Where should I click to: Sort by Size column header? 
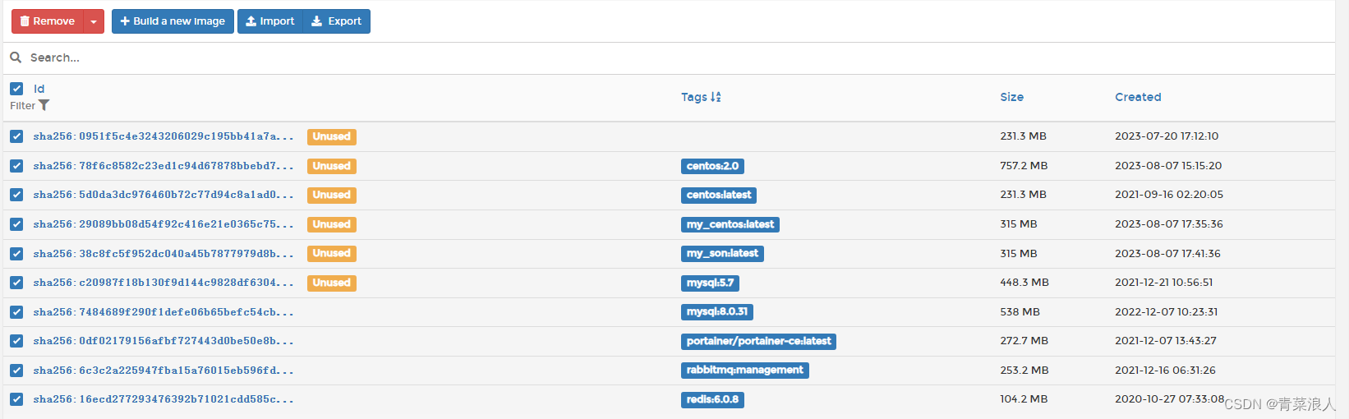pyautogui.click(x=1011, y=97)
